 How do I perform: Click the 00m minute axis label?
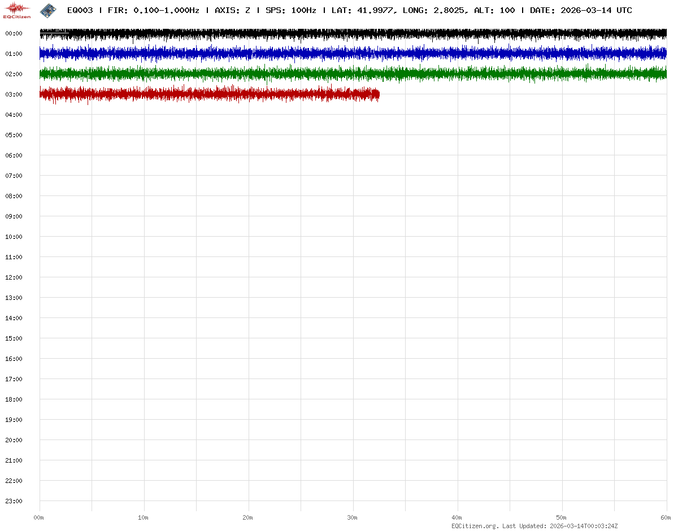click(39, 517)
